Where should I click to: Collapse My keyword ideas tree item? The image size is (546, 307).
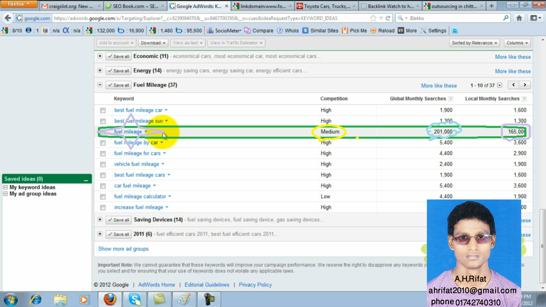(x=6, y=187)
